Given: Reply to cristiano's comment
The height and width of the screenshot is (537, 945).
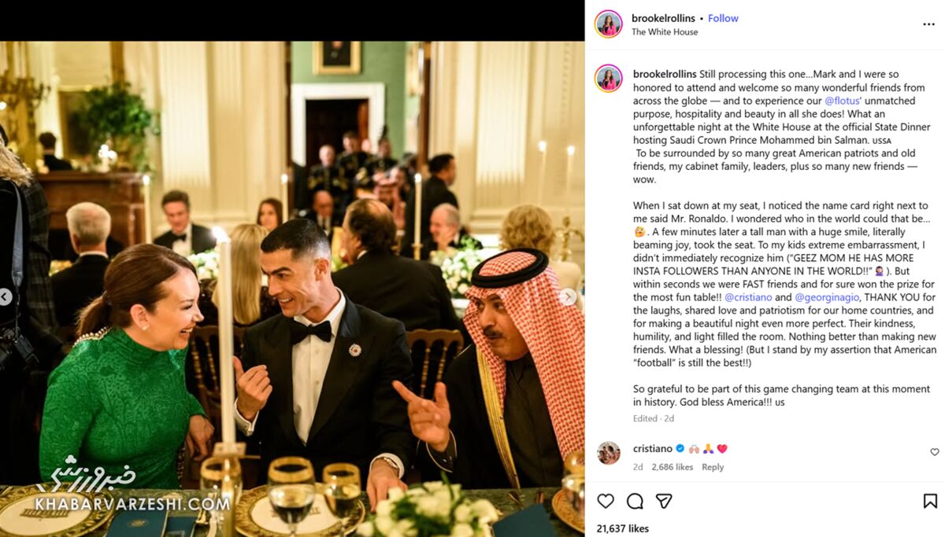Looking at the screenshot, I should pos(713,467).
